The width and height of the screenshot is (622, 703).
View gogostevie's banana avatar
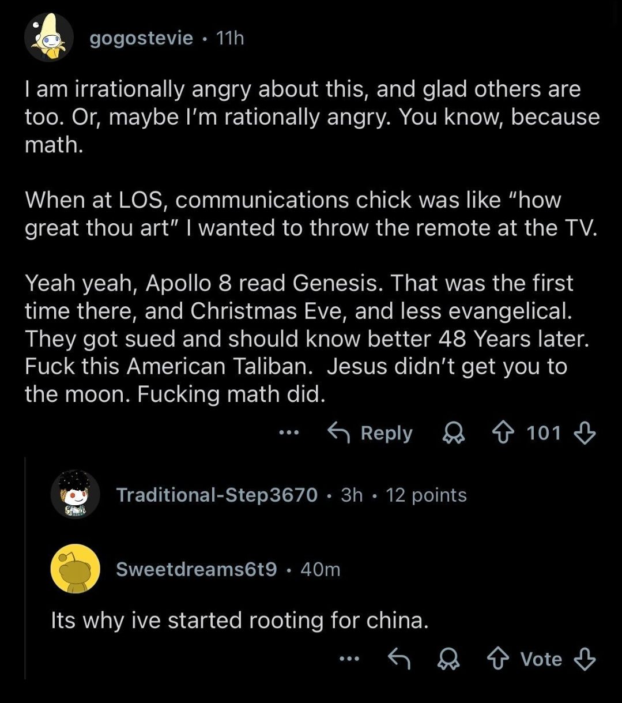tap(48, 37)
